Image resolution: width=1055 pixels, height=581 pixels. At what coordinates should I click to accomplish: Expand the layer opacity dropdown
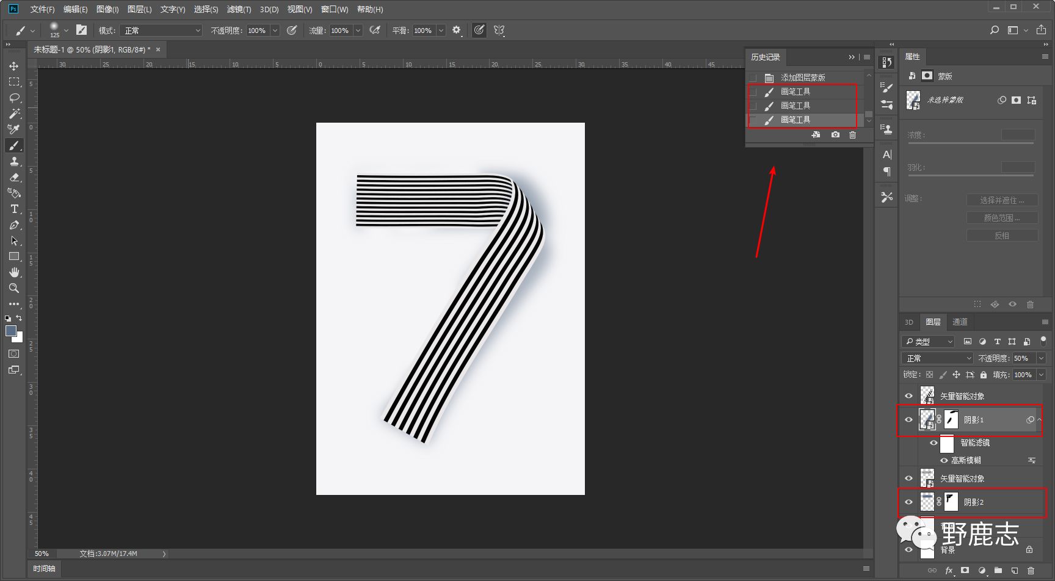[x=1041, y=358]
